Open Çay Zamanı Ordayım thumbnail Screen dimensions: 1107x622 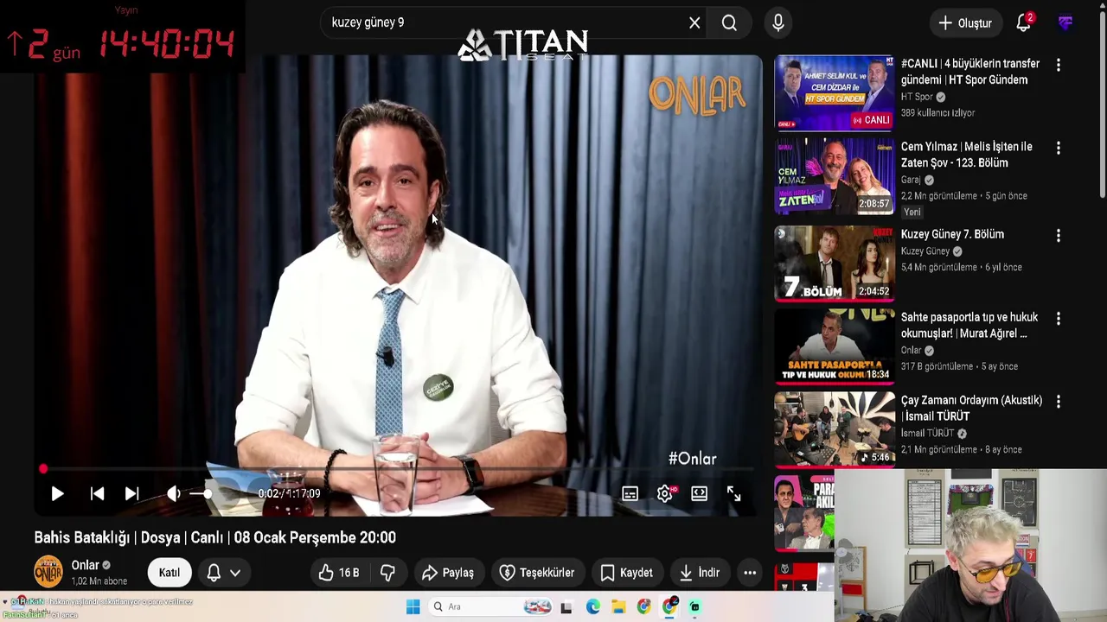(x=835, y=429)
